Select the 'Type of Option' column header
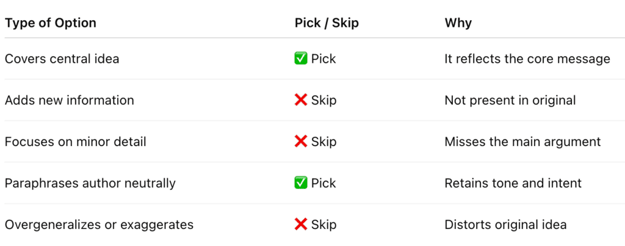This screenshot has height=246, width=625. tap(50, 23)
